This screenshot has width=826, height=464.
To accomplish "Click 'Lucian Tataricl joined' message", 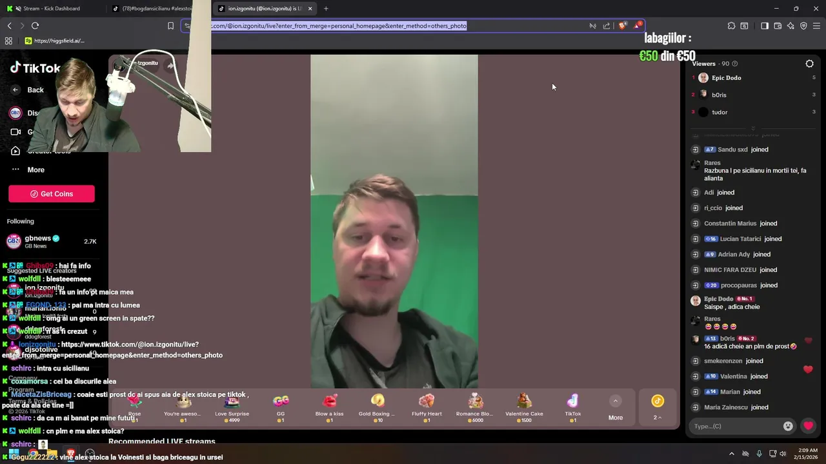I will [x=743, y=239].
